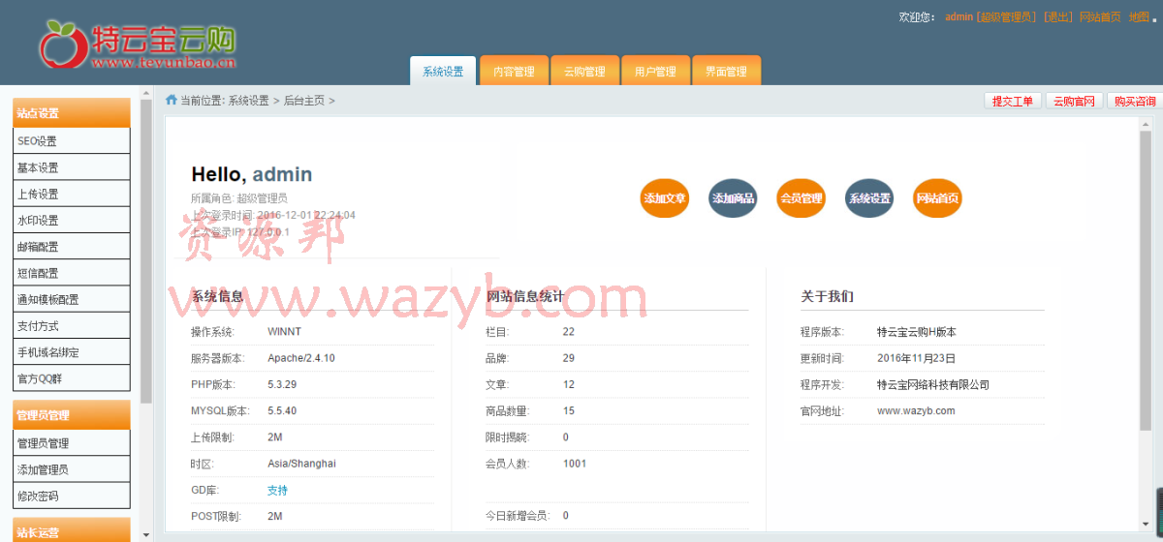Screen dimensions: 1163x542
Task: Click the 云购官网 button
Action: tap(1074, 101)
